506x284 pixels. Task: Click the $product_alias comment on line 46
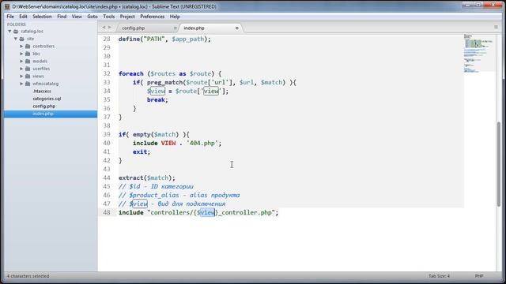click(179, 195)
